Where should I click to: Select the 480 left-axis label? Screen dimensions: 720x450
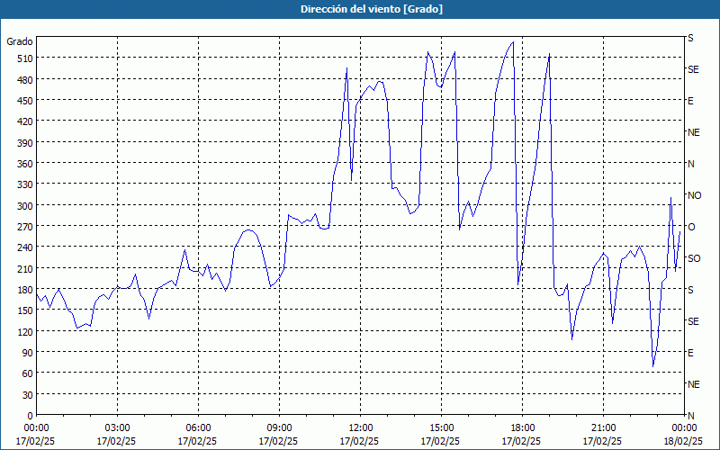pyautogui.click(x=25, y=80)
